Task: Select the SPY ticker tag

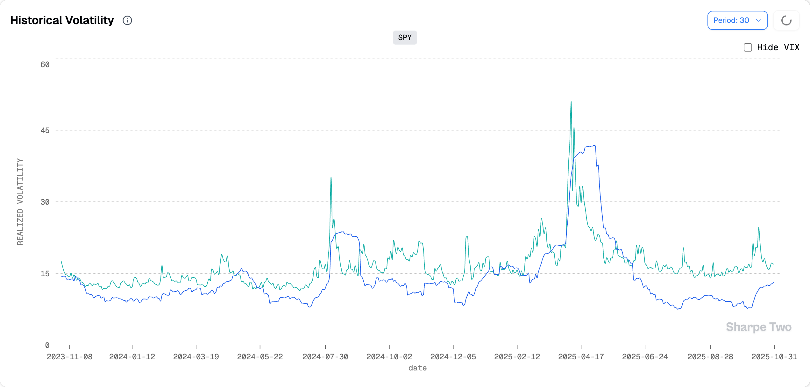Action: coord(405,38)
